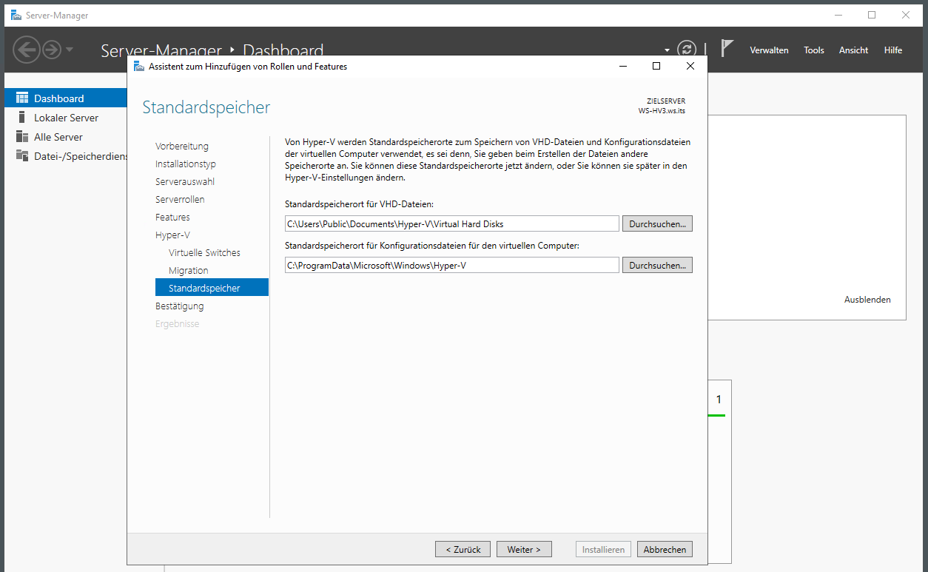Click the Standardspeicher page heading
The image size is (928, 572).
(206, 108)
